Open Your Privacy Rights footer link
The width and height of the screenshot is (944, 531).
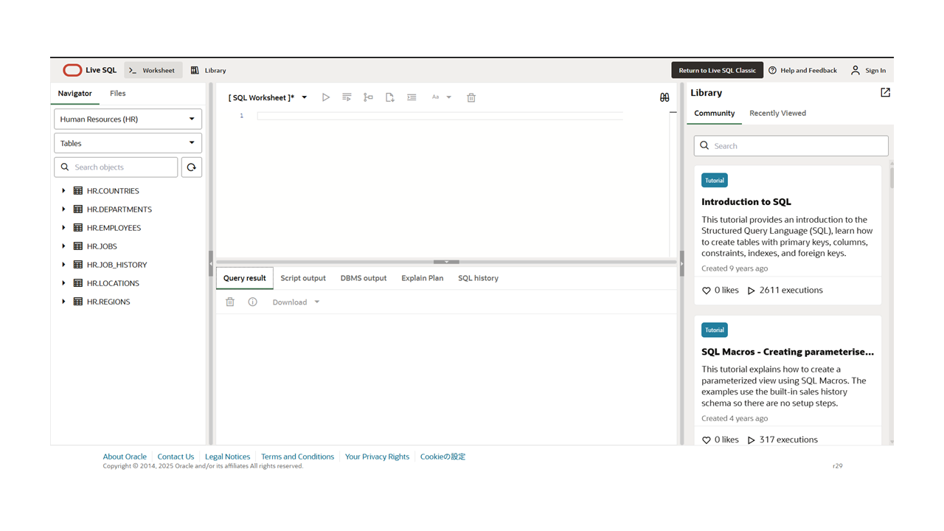[x=377, y=457]
